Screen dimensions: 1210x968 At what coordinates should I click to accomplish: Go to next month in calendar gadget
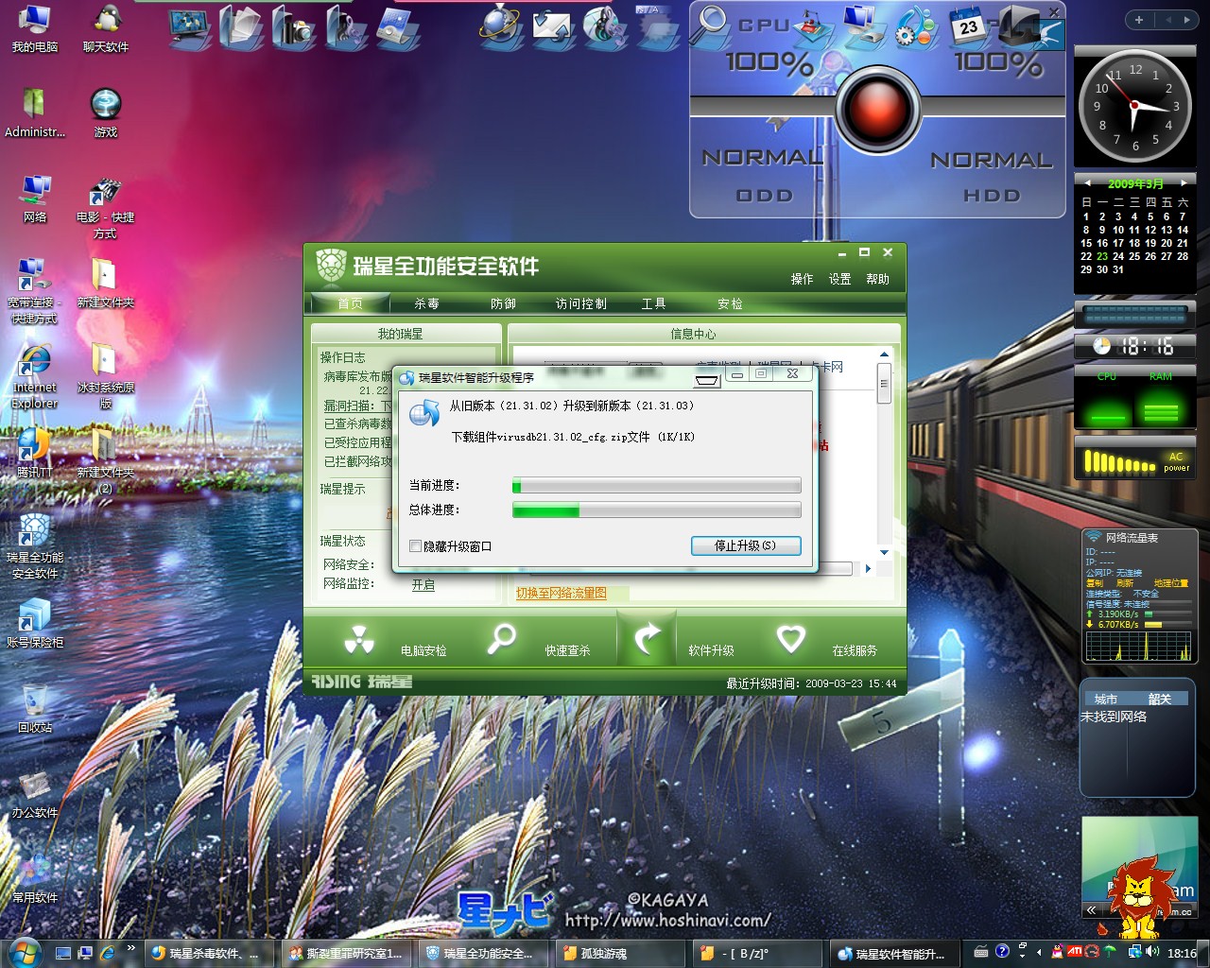[1184, 182]
